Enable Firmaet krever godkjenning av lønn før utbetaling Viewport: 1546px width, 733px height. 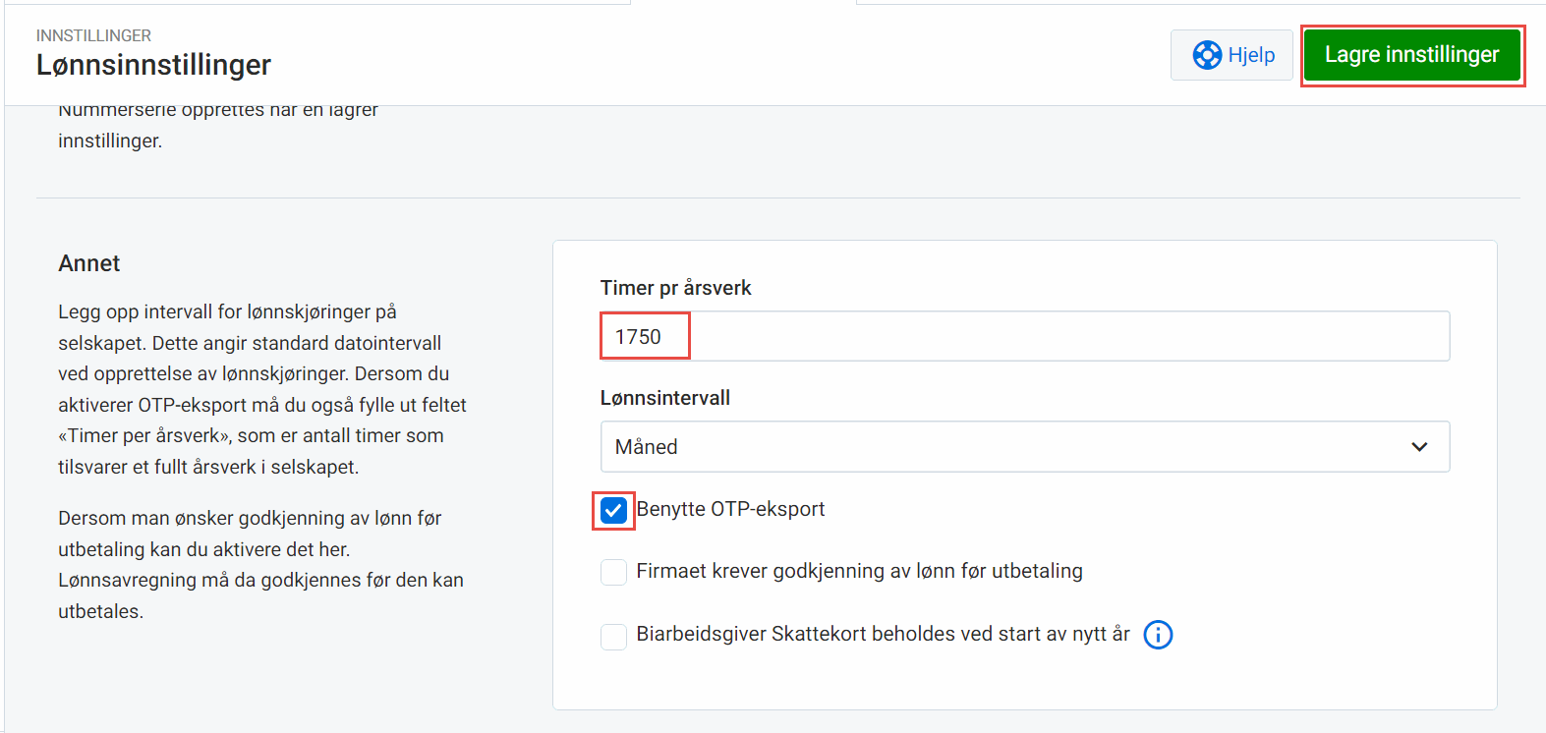point(613,571)
